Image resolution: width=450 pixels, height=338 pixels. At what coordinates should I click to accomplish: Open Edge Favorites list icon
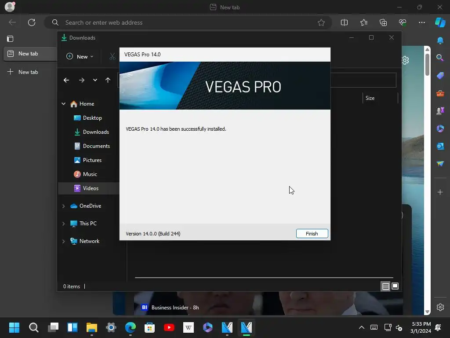(x=363, y=22)
